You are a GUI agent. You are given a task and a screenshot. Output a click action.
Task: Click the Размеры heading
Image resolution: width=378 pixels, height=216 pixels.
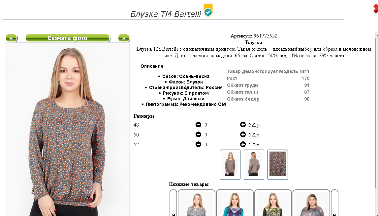coord(144,116)
